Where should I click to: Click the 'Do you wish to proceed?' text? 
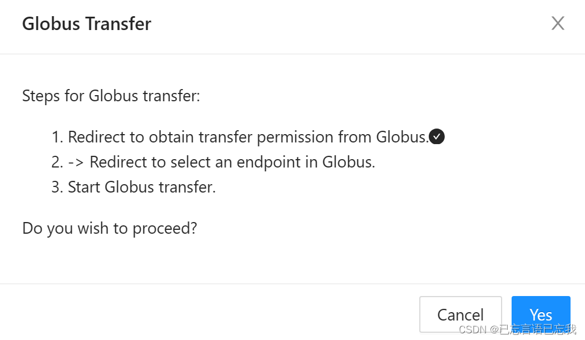point(110,228)
